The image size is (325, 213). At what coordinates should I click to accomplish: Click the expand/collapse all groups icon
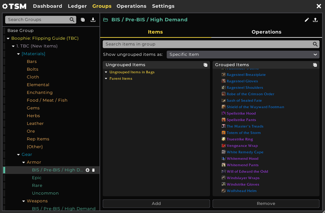83,20
